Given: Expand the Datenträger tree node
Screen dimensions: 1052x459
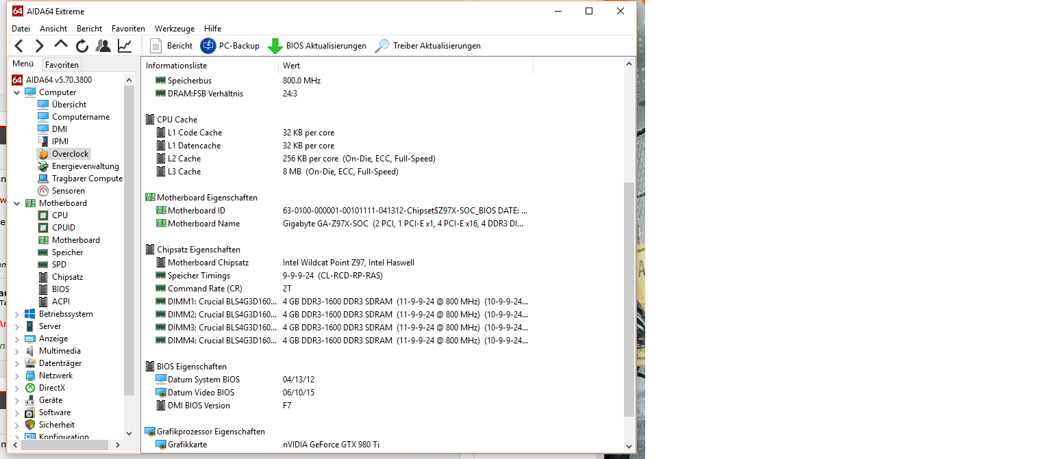Looking at the screenshot, I should click(17, 363).
